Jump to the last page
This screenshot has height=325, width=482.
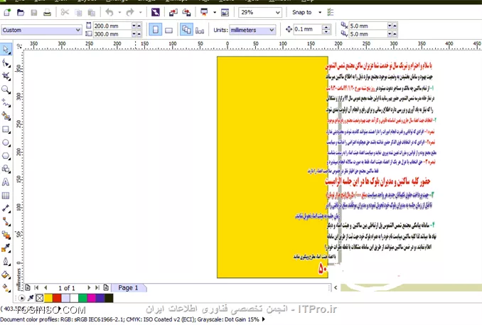(x=97, y=288)
